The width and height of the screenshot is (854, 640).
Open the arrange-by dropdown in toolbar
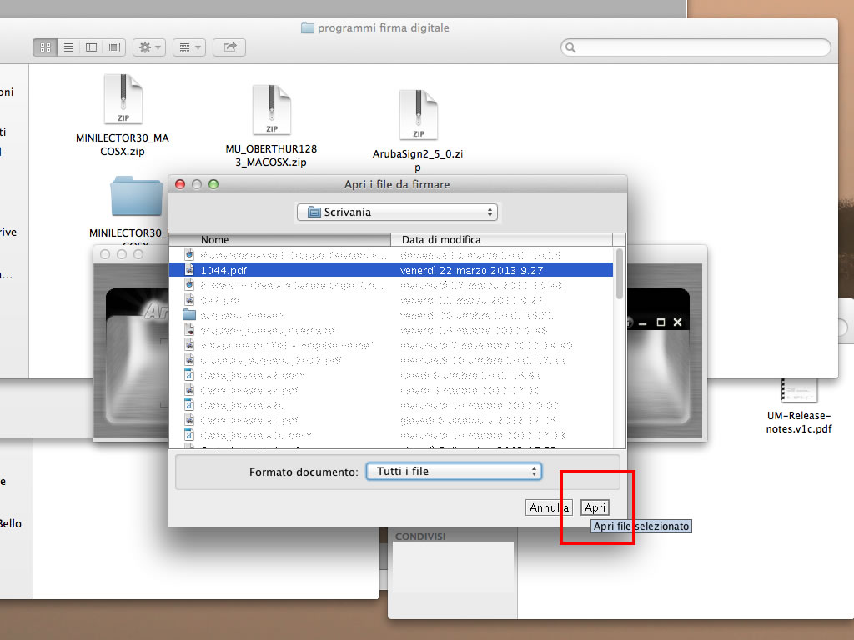[189, 47]
